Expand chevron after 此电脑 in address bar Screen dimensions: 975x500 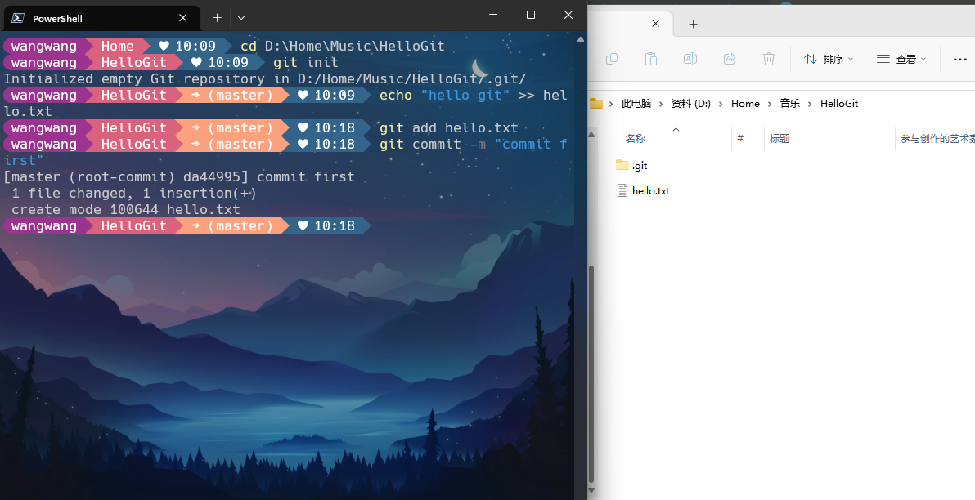[x=661, y=104]
